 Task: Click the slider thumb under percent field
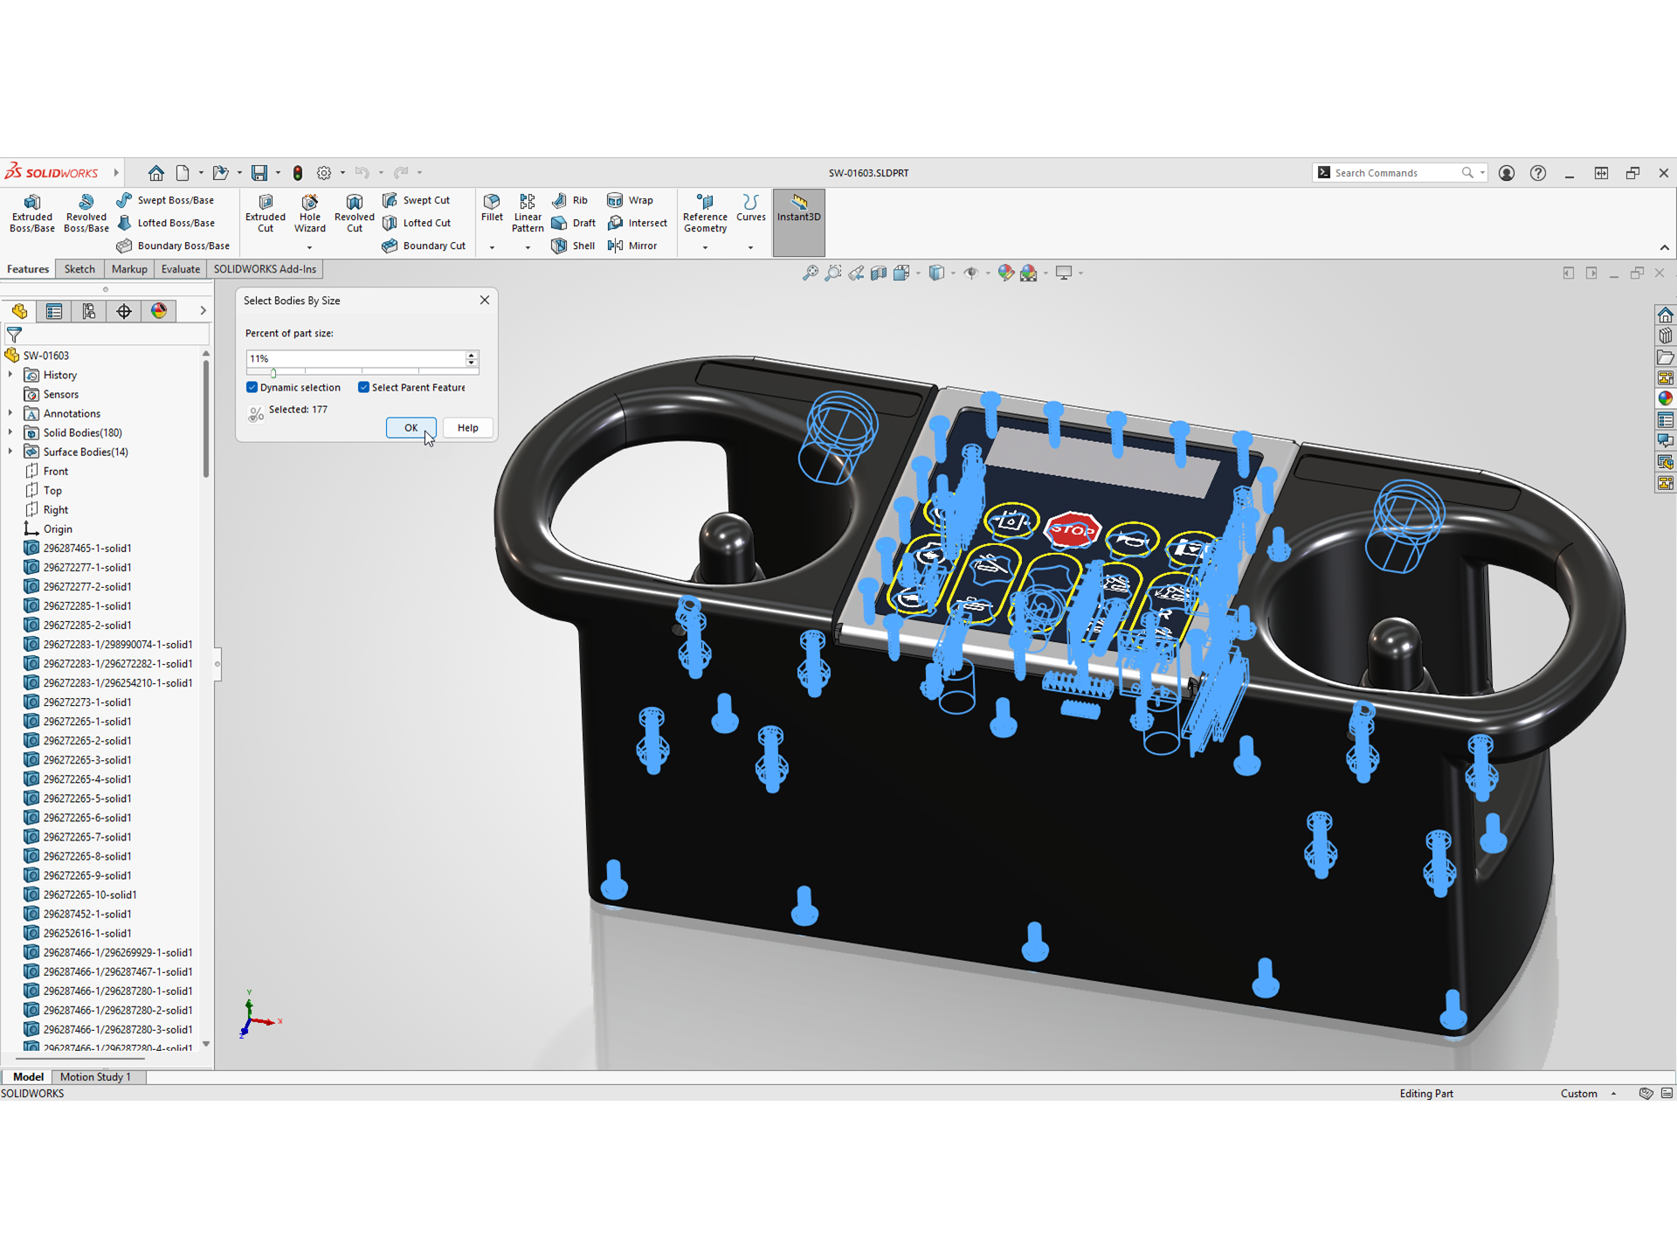click(x=273, y=373)
